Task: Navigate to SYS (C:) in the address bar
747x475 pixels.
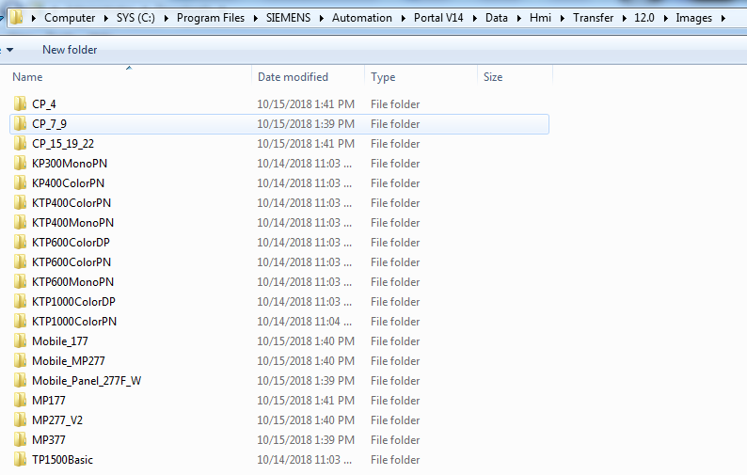Action: (x=135, y=18)
